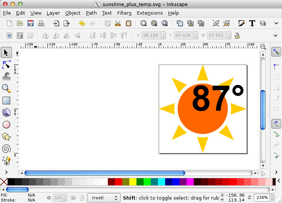Toggle snap bounding box corners
282x203 pixels.
click(x=276, y=66)
